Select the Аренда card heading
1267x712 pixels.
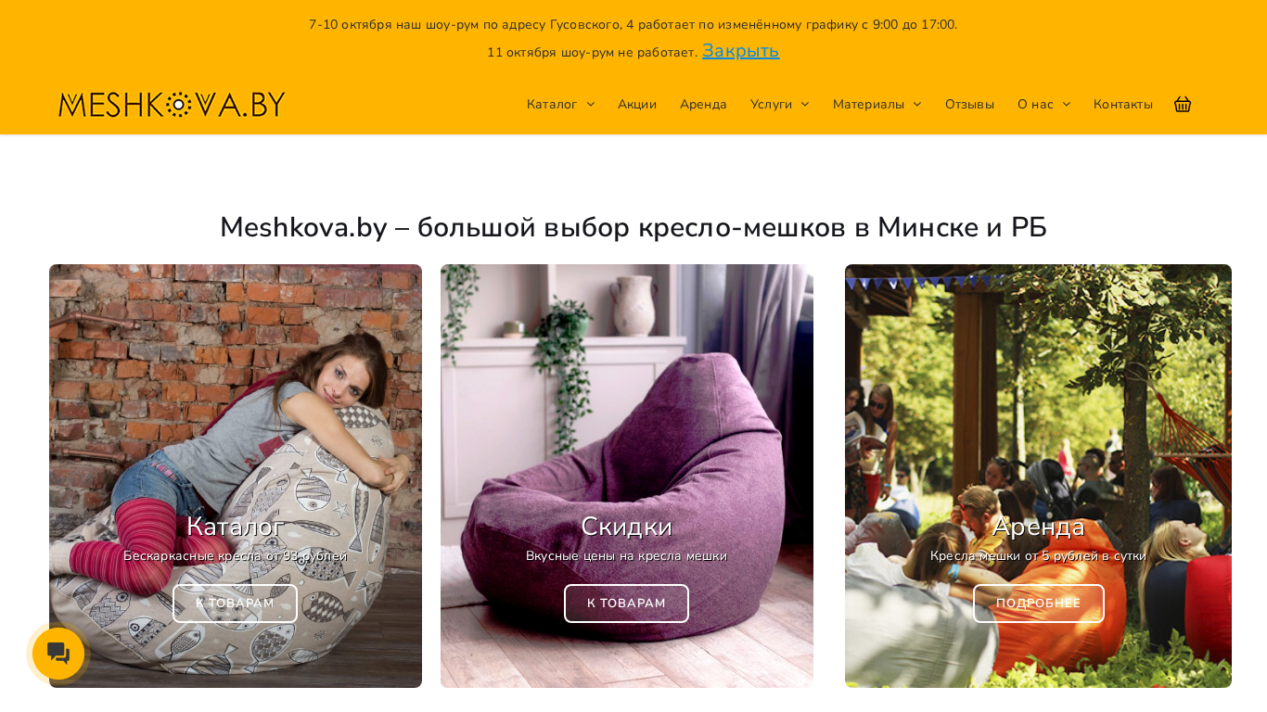point(1038,526)
